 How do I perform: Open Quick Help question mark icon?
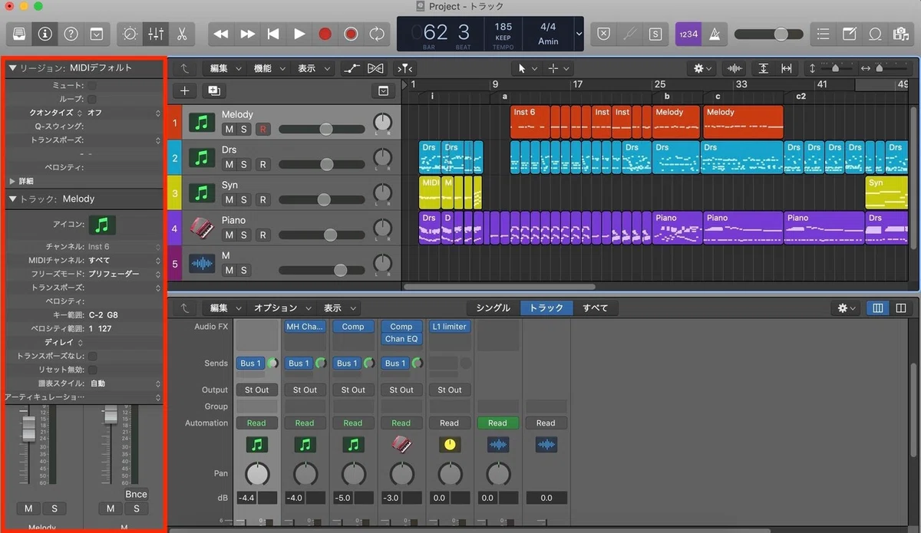(71, 34)
